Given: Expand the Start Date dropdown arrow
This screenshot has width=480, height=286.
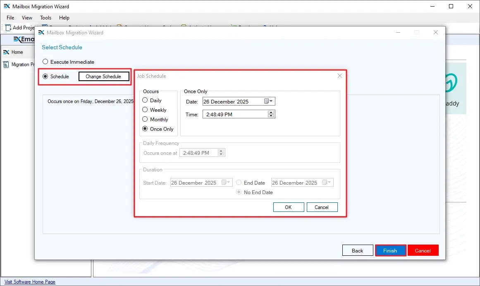Looking at the screenshot, I should [x=228, y=182].
